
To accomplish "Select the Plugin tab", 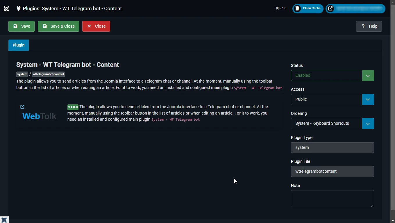I will pos(19,45).
